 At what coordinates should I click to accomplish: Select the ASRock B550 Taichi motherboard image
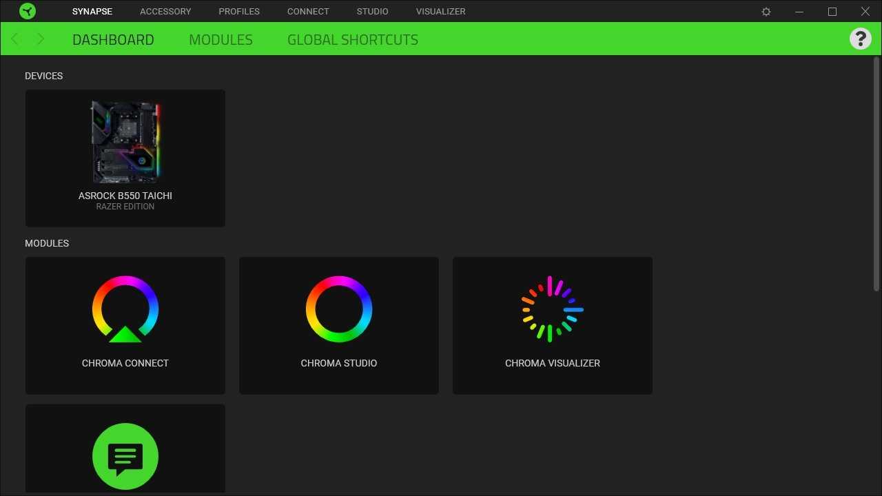point(125,142)
